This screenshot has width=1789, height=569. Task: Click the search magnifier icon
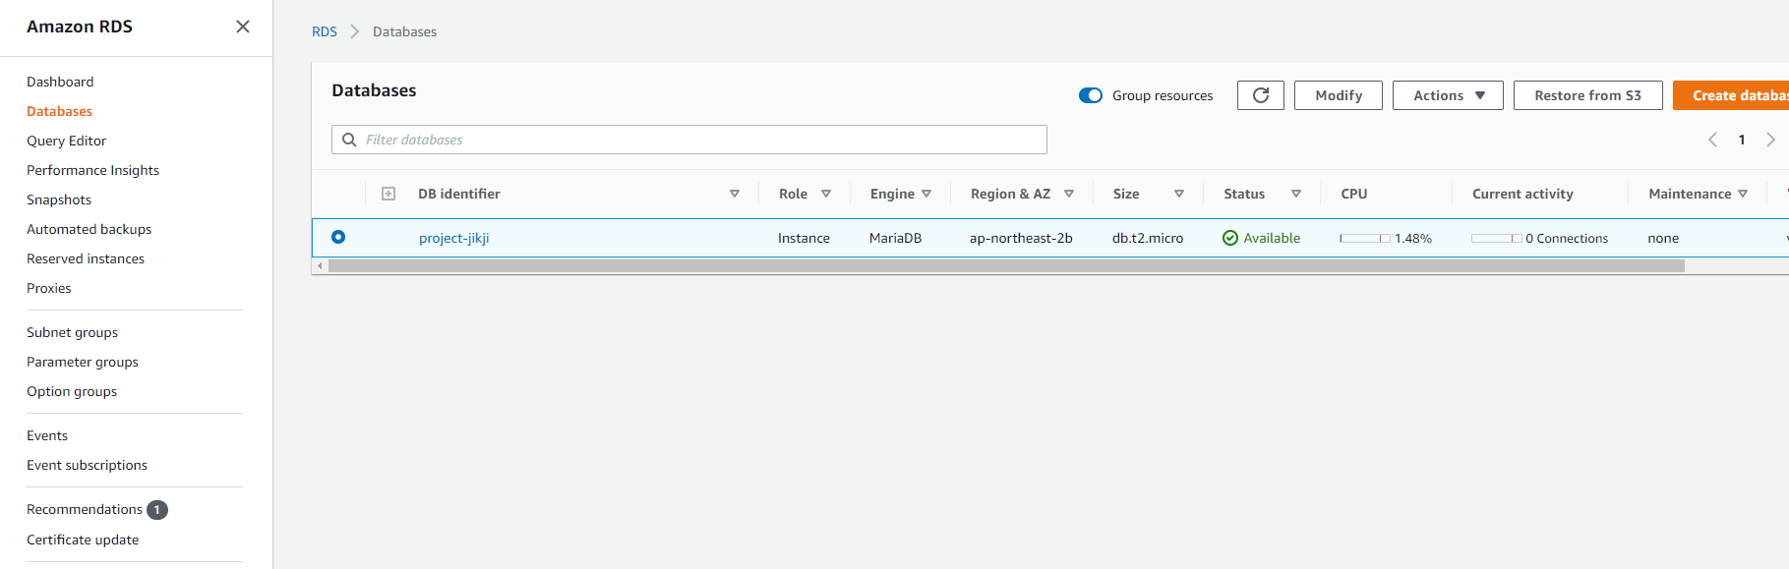click(x=349, y=140)
